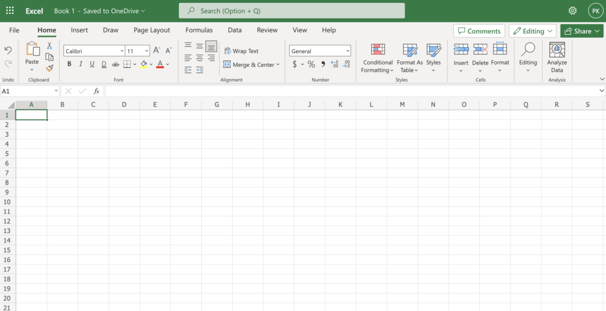Viewport: 606px width, 311px height.
Task: Click the Paste clipboard icon
Action: click(33, 49)
